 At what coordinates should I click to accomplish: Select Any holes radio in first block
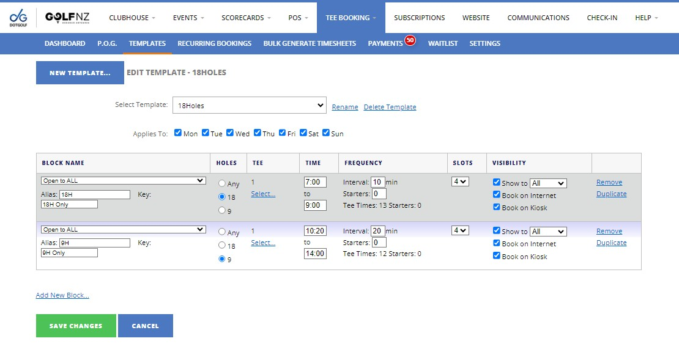click(x=222, y=183)
